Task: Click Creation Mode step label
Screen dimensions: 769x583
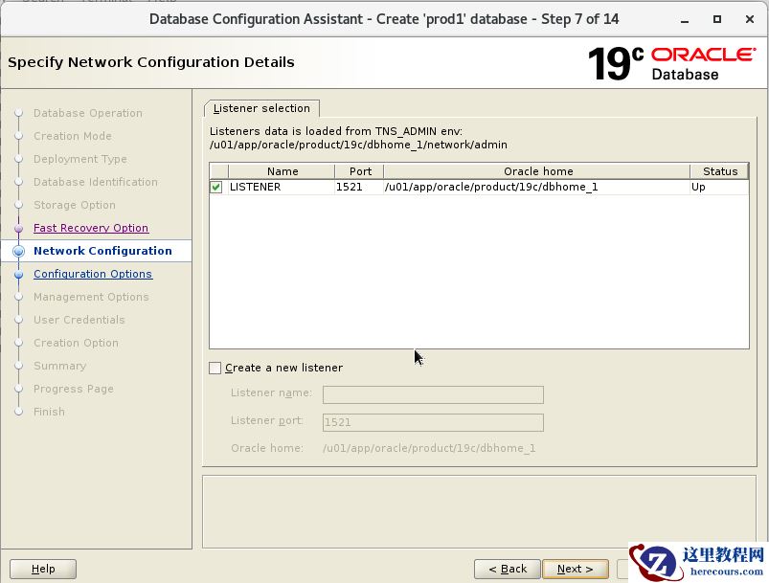Action: click(x=73, y=136)
